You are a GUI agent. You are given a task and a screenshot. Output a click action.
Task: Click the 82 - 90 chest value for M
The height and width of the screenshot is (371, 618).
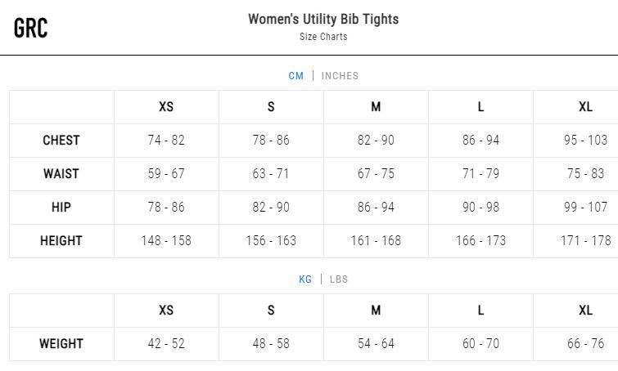[376, 140]
